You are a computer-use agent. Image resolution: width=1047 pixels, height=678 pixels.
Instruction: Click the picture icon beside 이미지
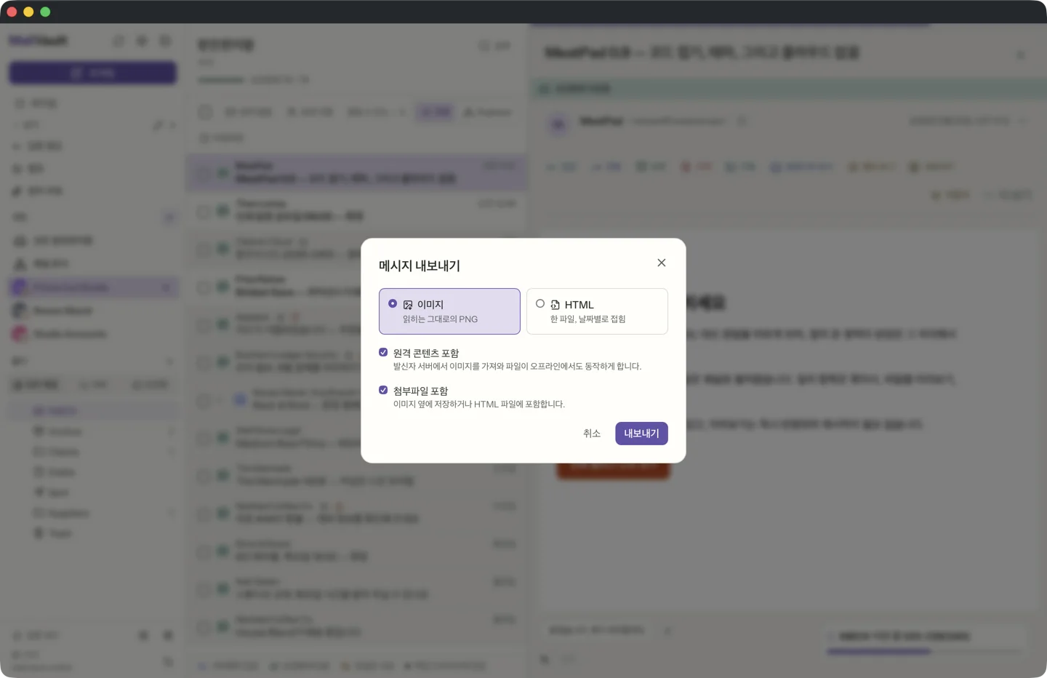click(408, 305)
